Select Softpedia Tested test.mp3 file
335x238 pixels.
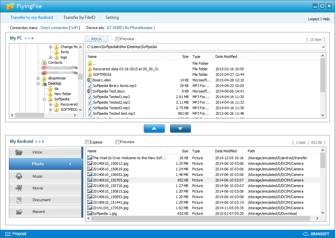(x=114, y=113)
